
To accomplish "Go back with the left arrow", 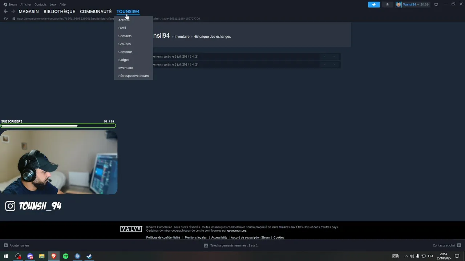I will click(5, 12).
